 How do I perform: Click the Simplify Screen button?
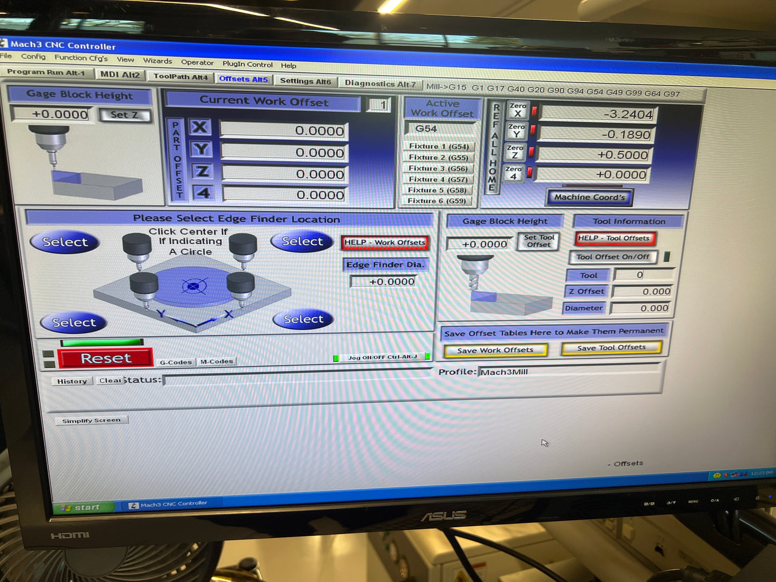click(91, 420)
